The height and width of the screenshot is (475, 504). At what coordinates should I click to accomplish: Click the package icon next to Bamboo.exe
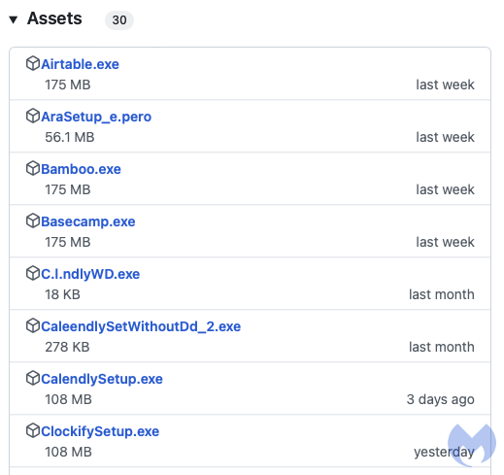click(33, 168)
